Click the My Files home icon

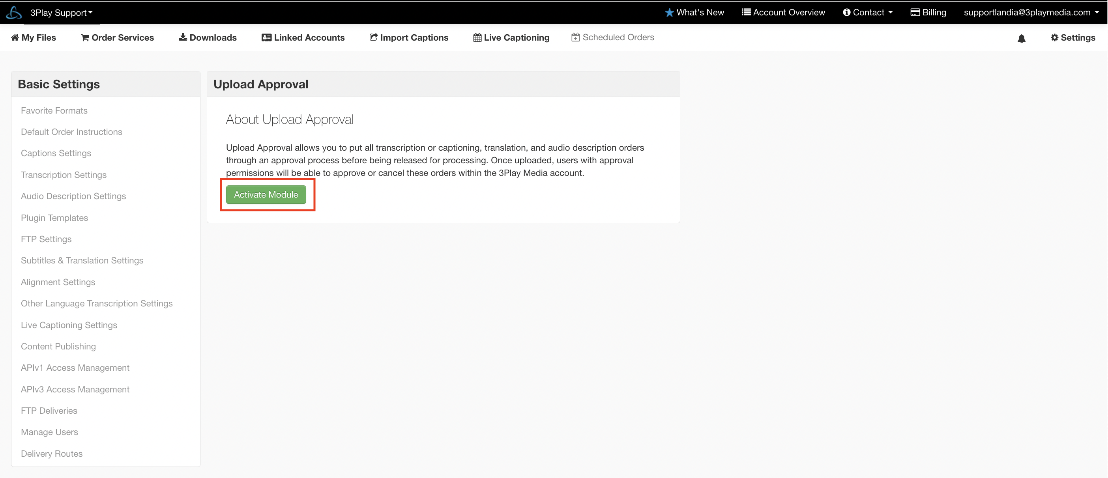pos(15,37)
